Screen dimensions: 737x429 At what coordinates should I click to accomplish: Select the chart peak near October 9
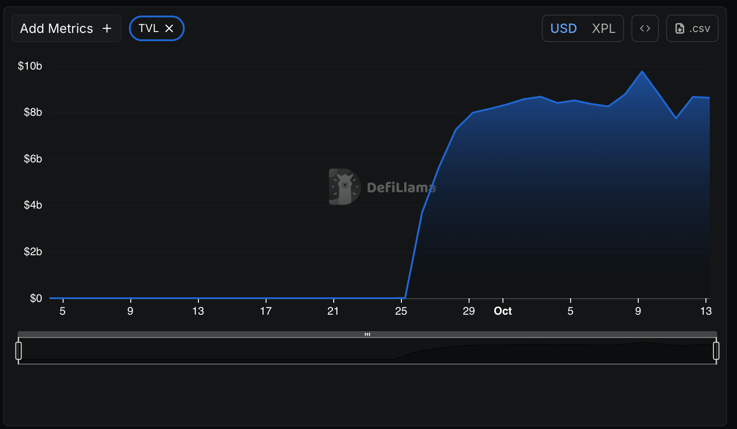pos(642,72)
